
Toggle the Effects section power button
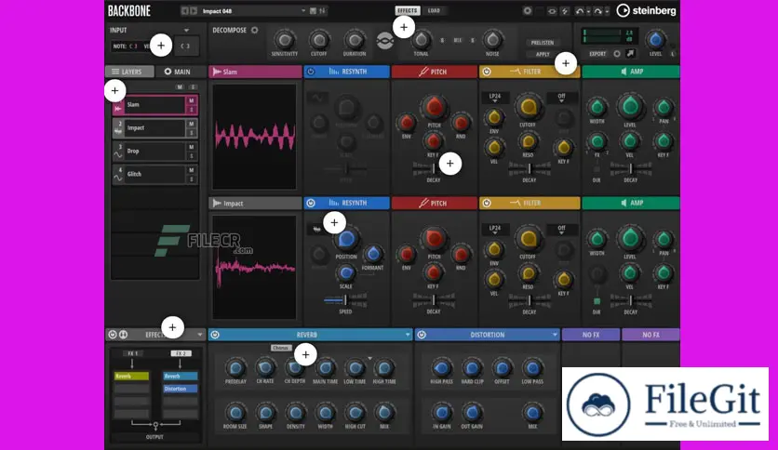(x=113, y=335)
